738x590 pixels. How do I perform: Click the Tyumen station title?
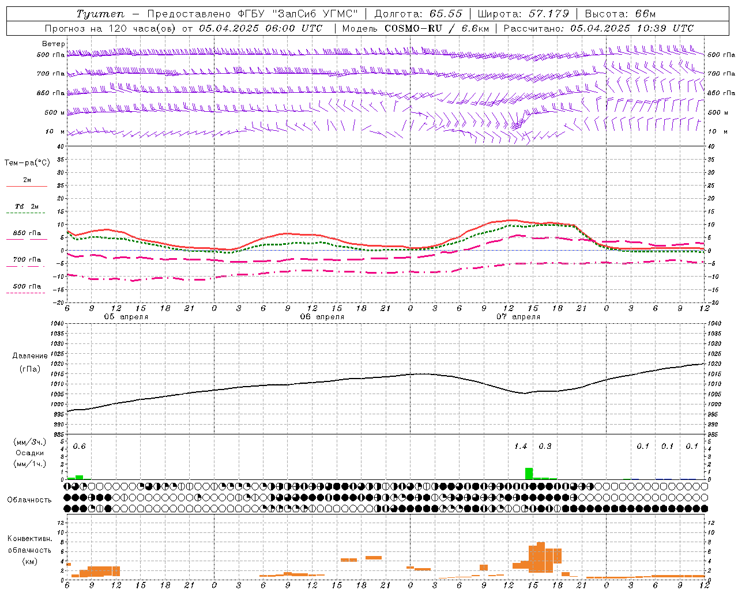[x=100, y=14]
